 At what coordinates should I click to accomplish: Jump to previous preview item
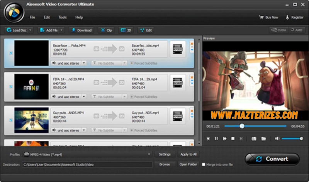[x=208, y=139]
